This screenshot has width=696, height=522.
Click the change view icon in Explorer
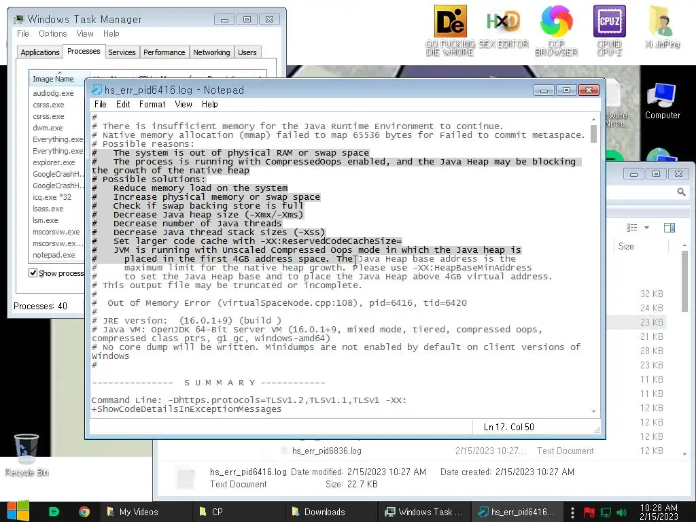(631, 228)
